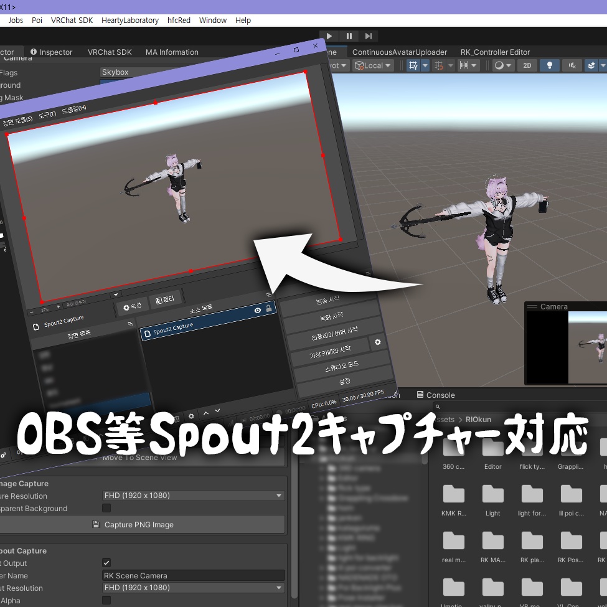Image resolution: width=607 pixels, height=607 pixels.
Task: Switch to the Console tab
Action: tap(436, 395)
